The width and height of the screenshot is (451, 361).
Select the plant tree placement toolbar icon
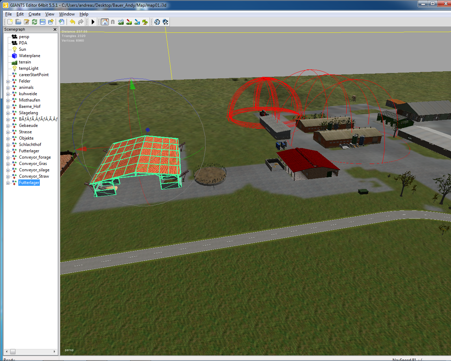pyautogui.click(x=145, y=22)
